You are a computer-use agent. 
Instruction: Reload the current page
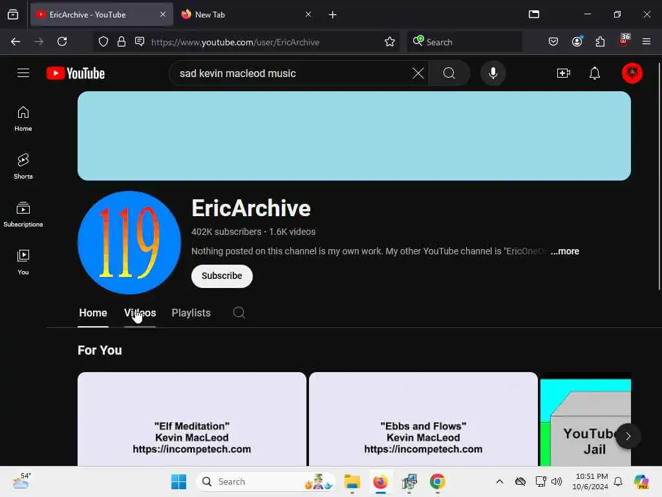[62, 41]
